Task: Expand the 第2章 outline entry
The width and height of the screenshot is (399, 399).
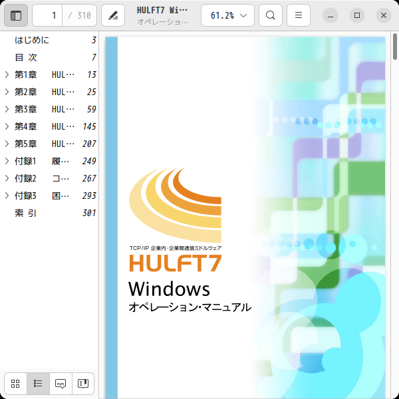Action: point(7,92)
